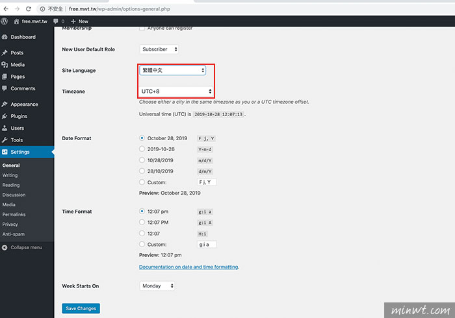Image resolution: width=455 pixels, height=318 pixels.
Task: Open New User Default Role dropdown
Action: point(159,49)
